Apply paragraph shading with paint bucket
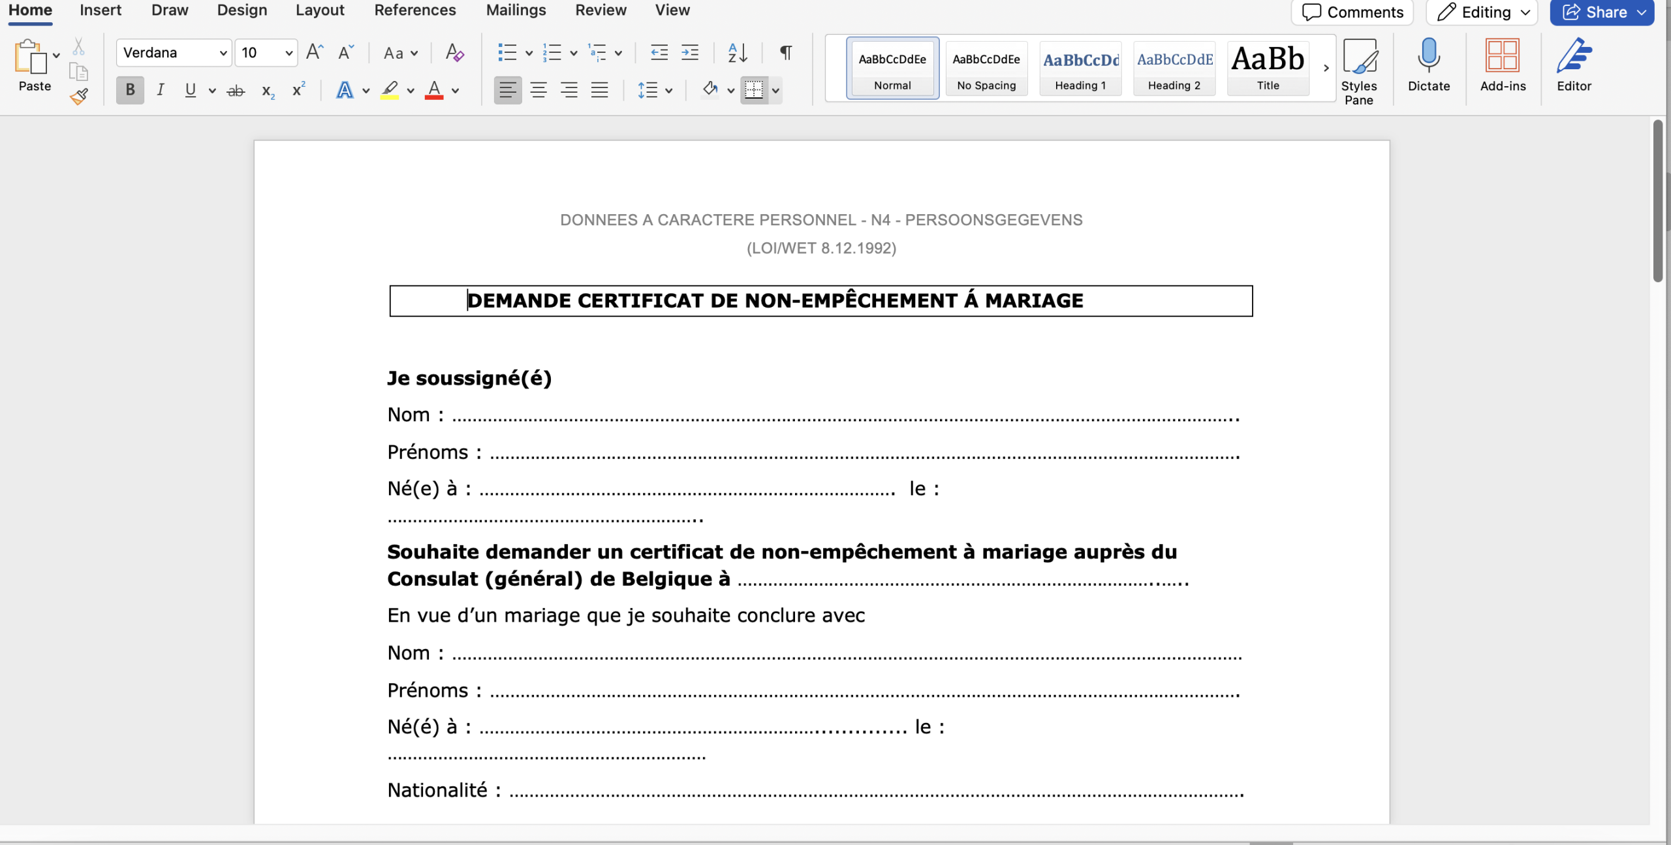 click(x=710, y=89)
